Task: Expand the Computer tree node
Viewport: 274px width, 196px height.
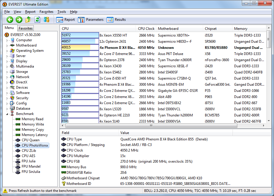Action: pos(7,40)
